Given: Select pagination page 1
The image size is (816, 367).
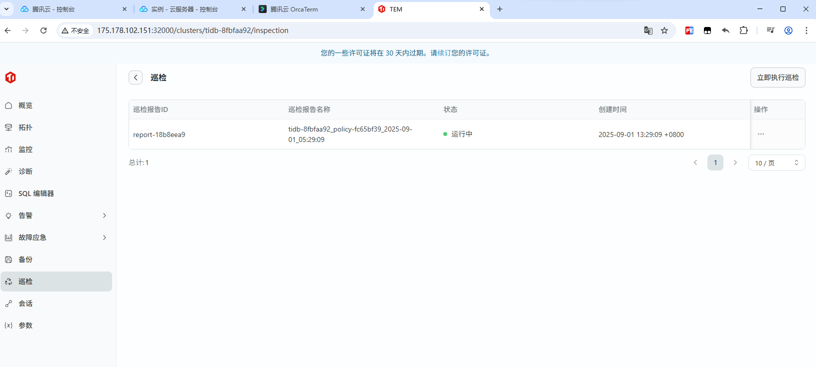Looking at the screenshot, I should pyautogui.click(x=715, y=162).
